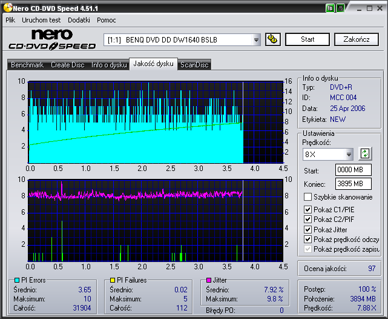The height and width of the screenshot is (319, 388).
Task: Click the refresh speed list icon
Action: 365,153
